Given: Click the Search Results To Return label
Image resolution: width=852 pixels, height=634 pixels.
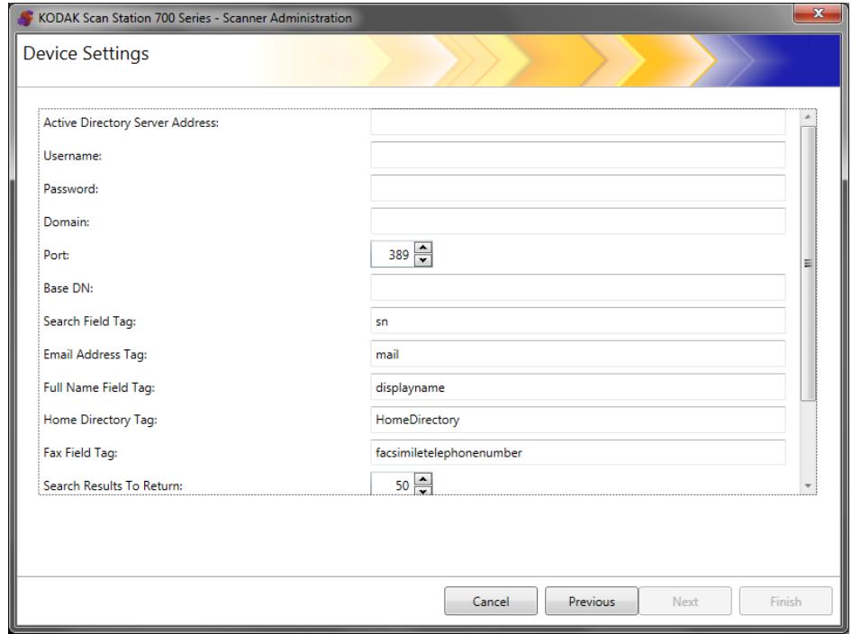Looking at the screenshot, I should pos(113,485).
